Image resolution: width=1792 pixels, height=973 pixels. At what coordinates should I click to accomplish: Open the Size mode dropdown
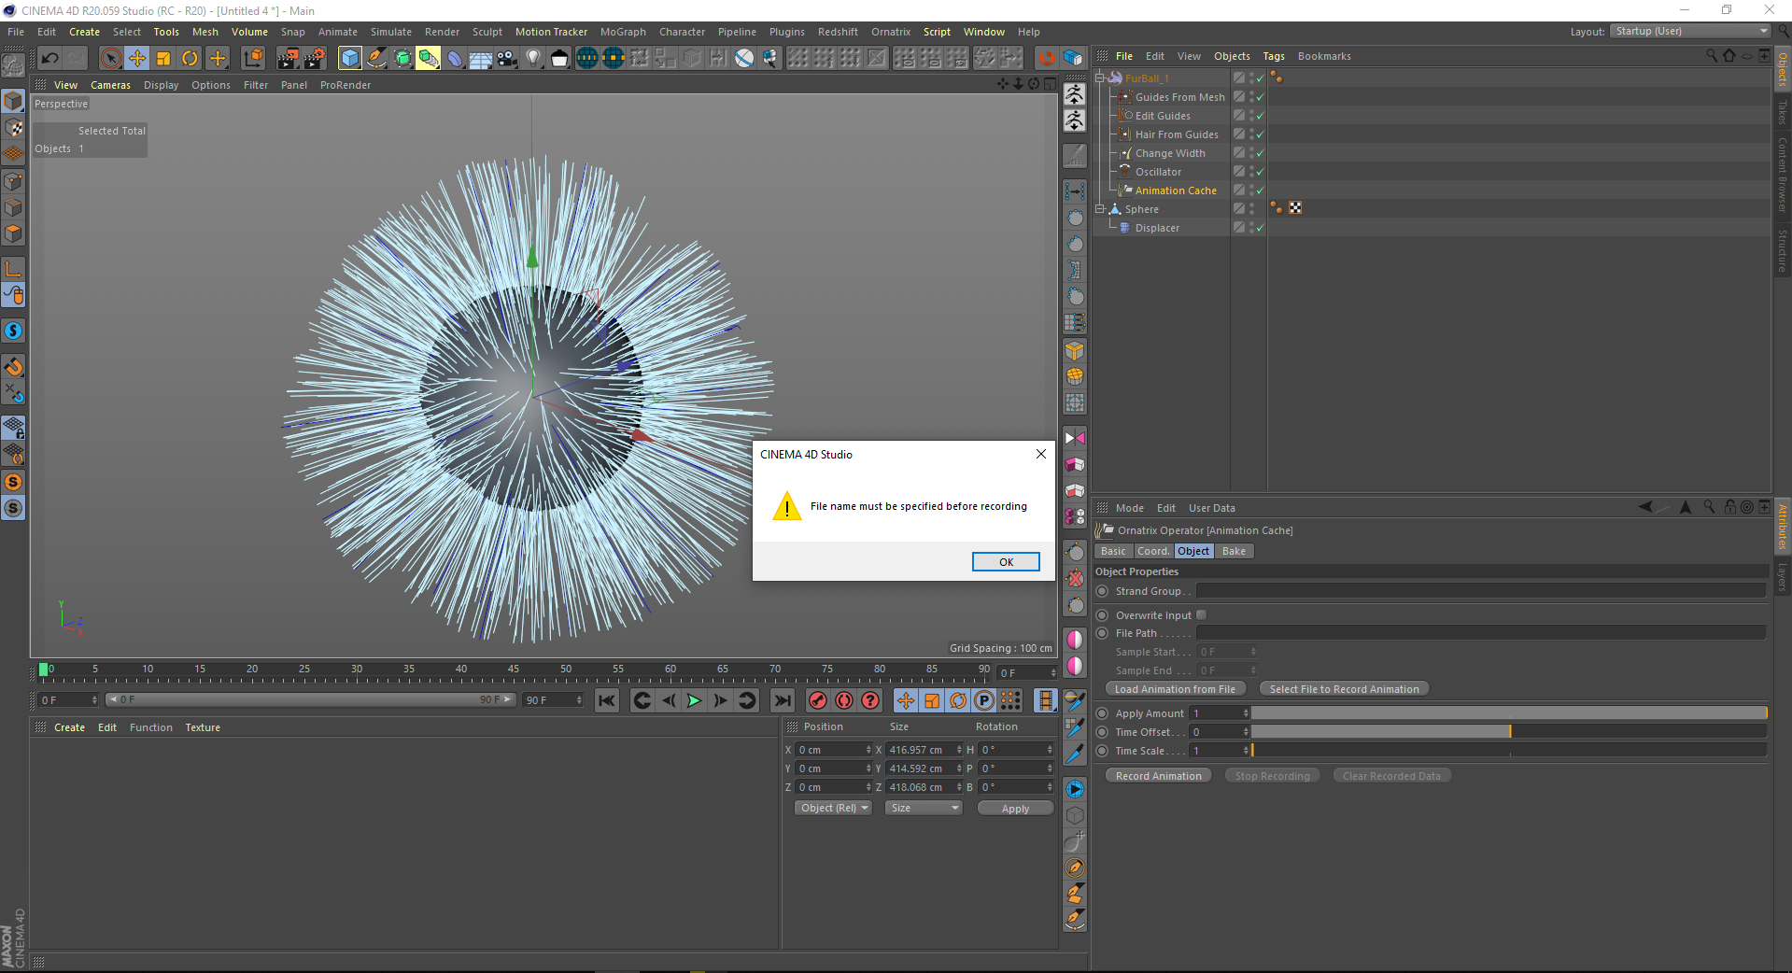pos(924,808)
